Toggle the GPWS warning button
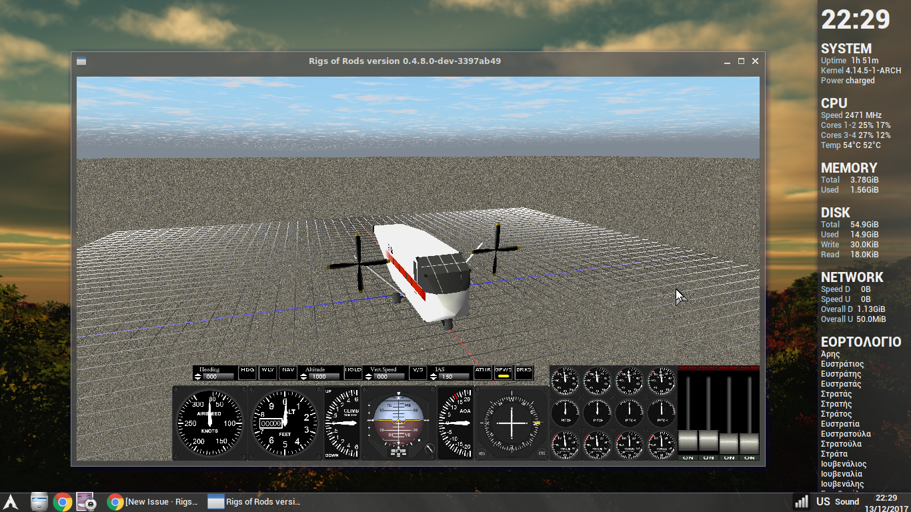The image size is (911, 512). click(x=504, y=373)
